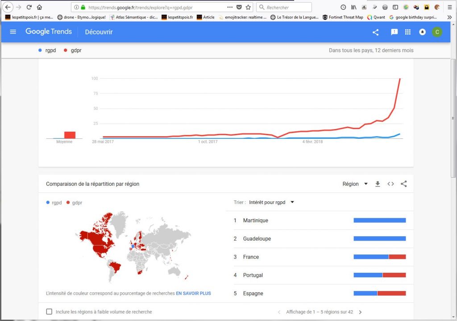Open the google birthday surprise bookmark
The width and height of the screenshot is (457, 321).
click(x=413, y=17)
